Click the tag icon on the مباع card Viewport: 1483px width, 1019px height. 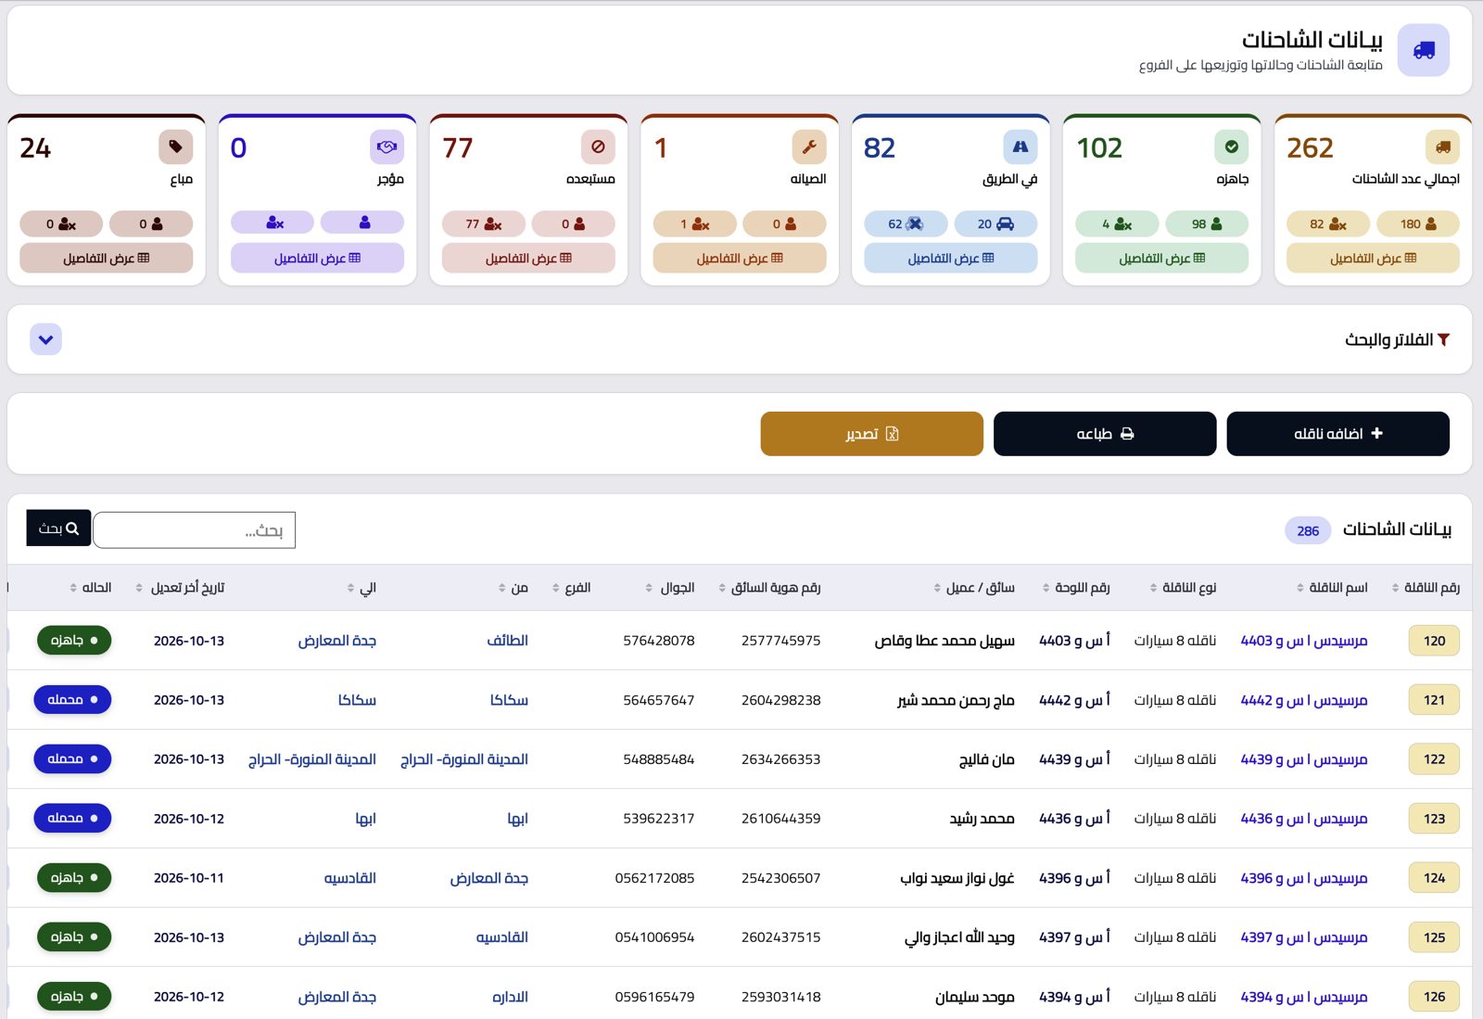pyautogui.click(x=175, y=146)
